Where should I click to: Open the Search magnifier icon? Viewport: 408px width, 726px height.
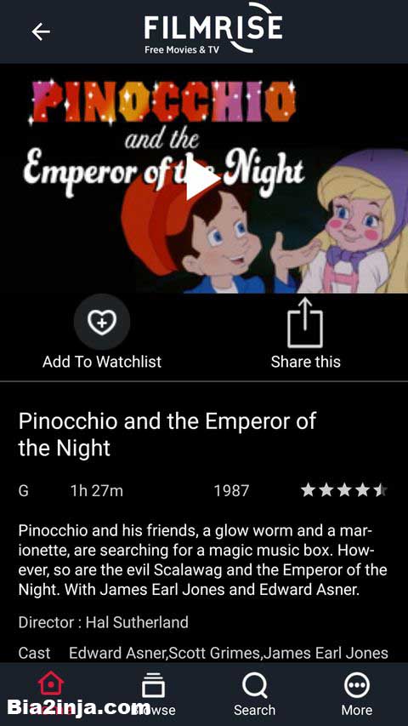(x=255, y=685)
